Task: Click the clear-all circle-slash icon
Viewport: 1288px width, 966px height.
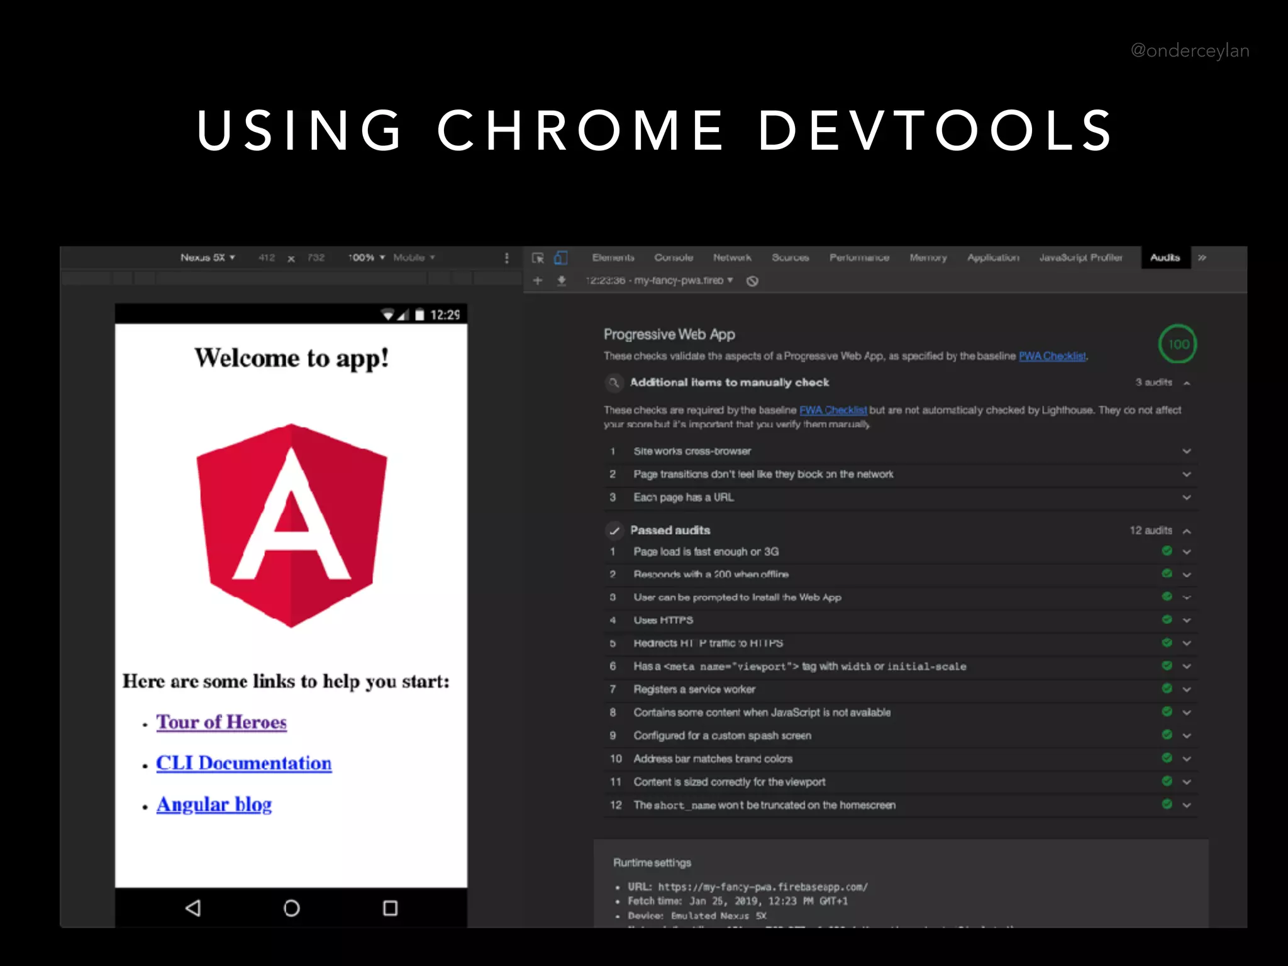Action: tap(752, 281)
